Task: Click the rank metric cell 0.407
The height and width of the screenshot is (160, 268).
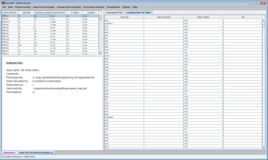Action: 203,23
